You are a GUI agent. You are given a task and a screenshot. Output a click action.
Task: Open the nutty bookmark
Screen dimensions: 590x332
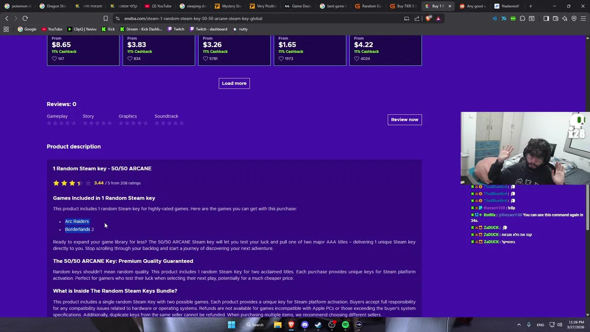[x=240, y=29]
